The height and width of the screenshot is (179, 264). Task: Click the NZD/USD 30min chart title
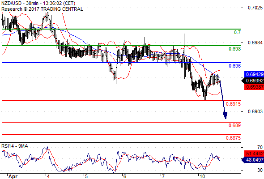pos(38,3)
